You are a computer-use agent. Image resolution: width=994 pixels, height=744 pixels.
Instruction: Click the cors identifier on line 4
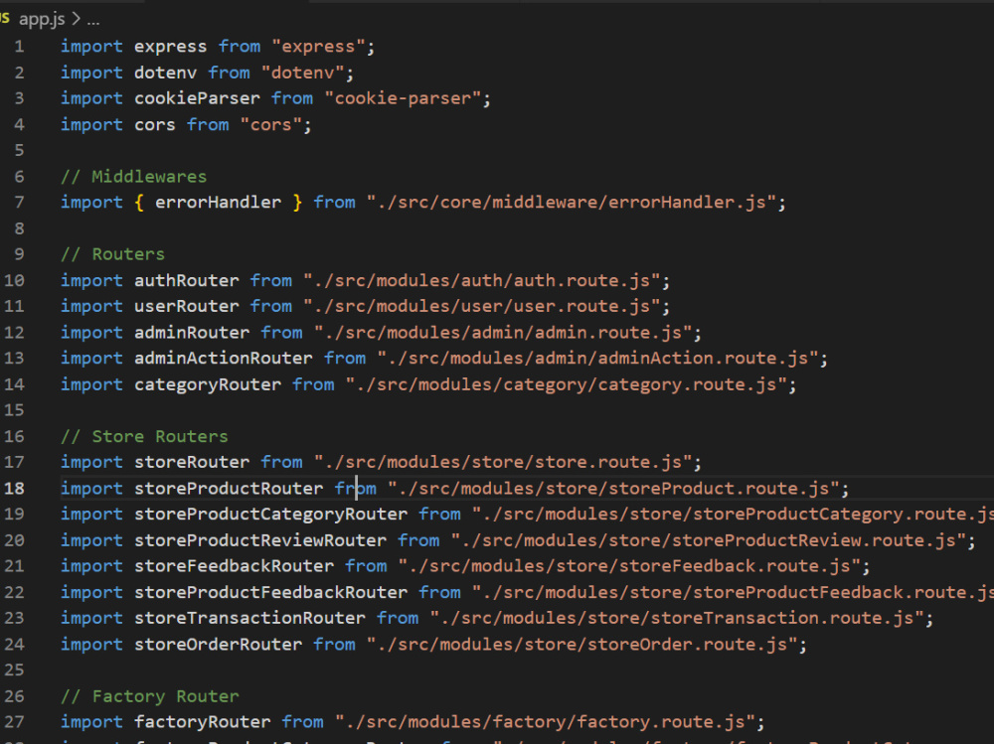(x=155, y=124)
